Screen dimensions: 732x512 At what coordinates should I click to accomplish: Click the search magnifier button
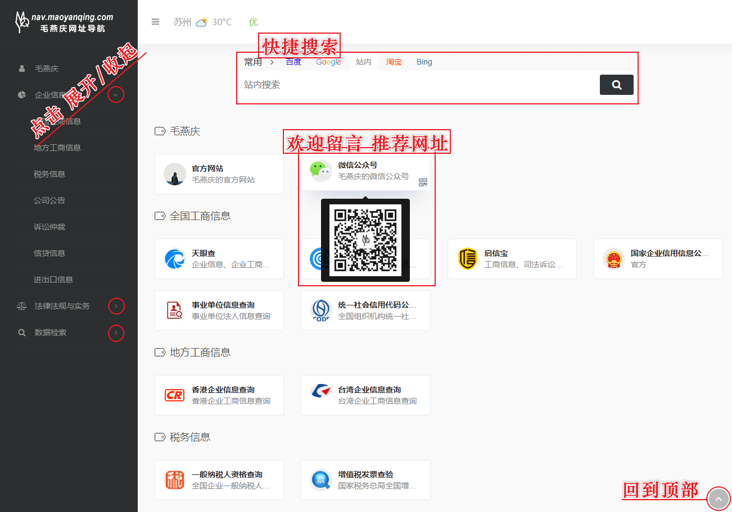pos(616,85)
